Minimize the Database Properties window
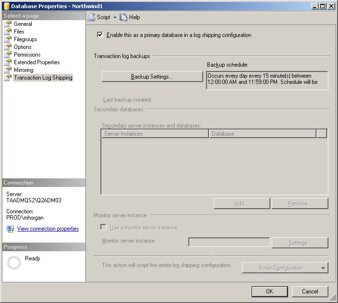The height and width of the screenshot is (303, 338). pyautogui.click(x=314, y=6)
